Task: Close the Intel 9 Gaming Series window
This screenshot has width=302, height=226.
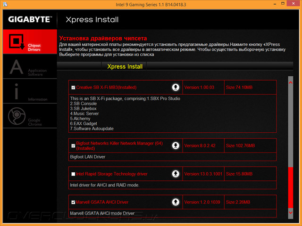Action: pos(294,3)
